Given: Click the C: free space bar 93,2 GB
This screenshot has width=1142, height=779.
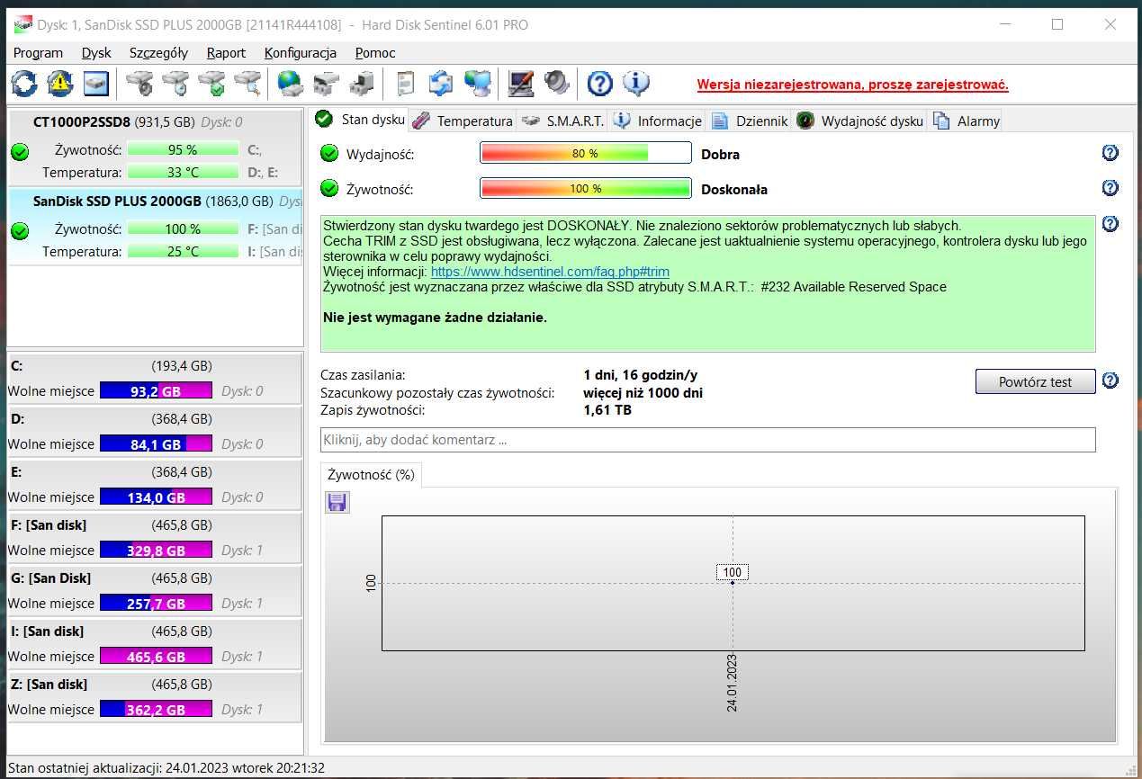Looking at the screenshot, I should click(x=156, y=391).
